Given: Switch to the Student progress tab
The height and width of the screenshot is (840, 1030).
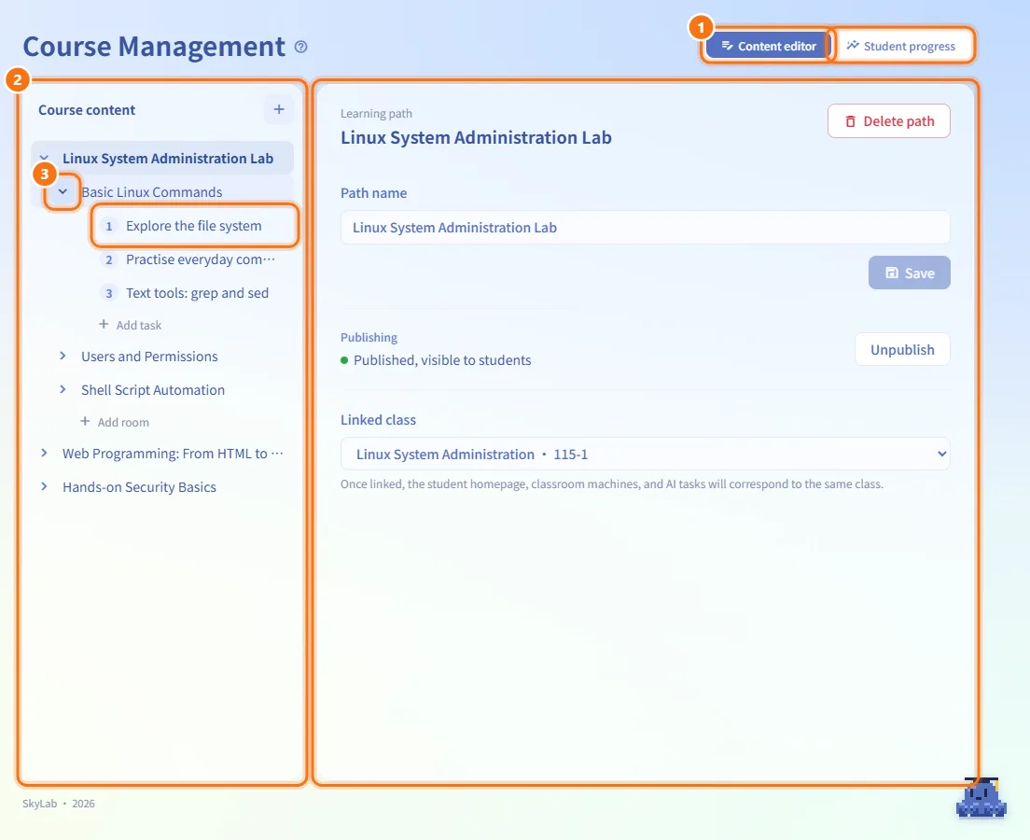Looking at the screenshot, I should [x=901, y=46].
